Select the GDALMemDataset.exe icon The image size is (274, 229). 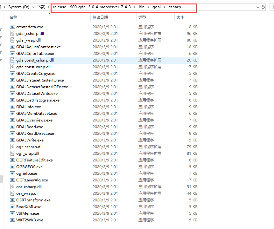point(12,113)
